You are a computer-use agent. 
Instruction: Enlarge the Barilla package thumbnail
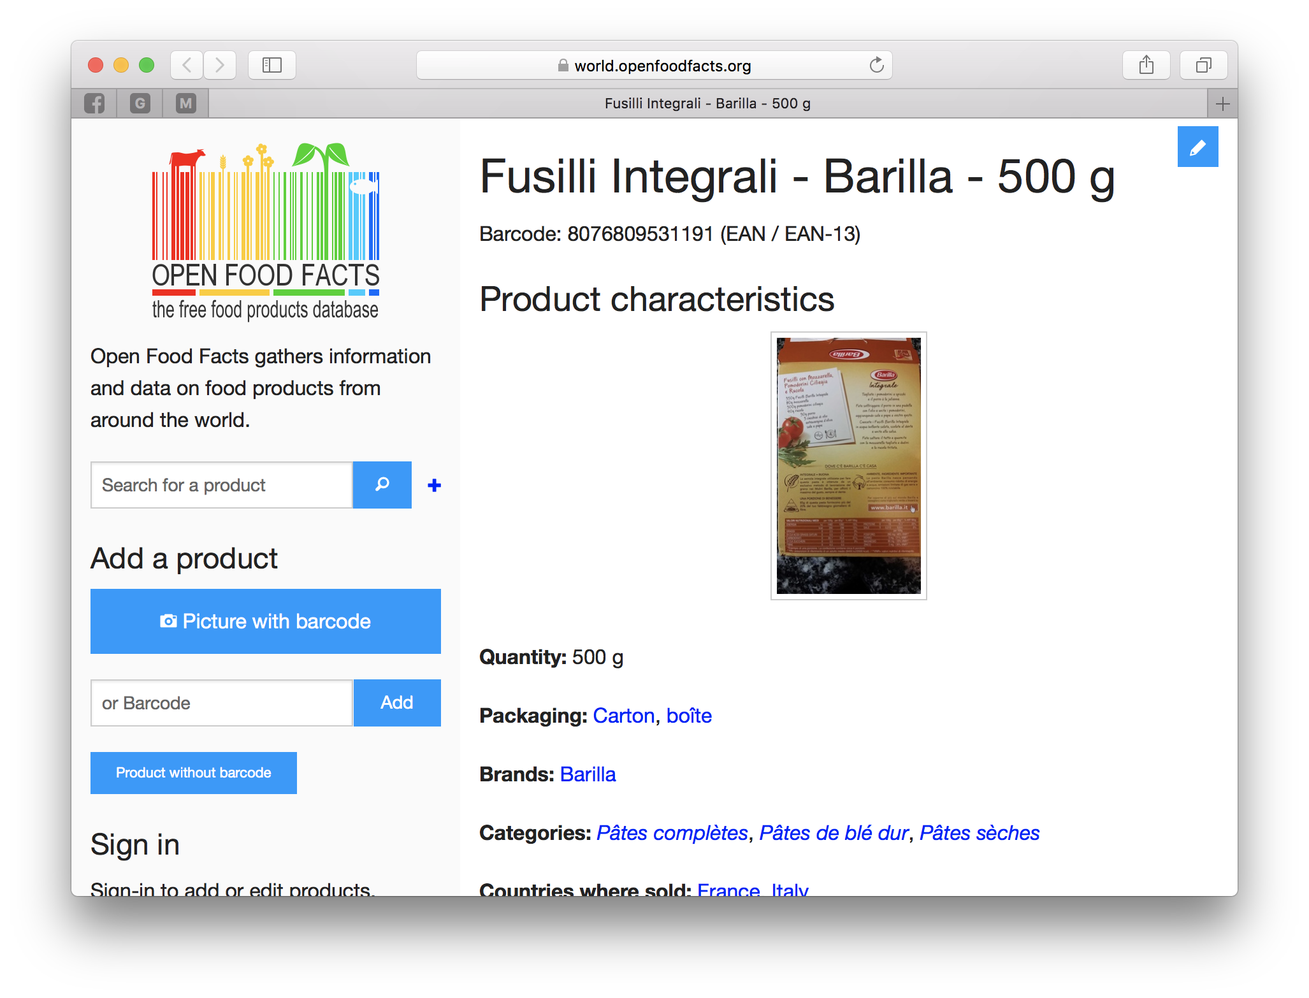click(848, 466)
